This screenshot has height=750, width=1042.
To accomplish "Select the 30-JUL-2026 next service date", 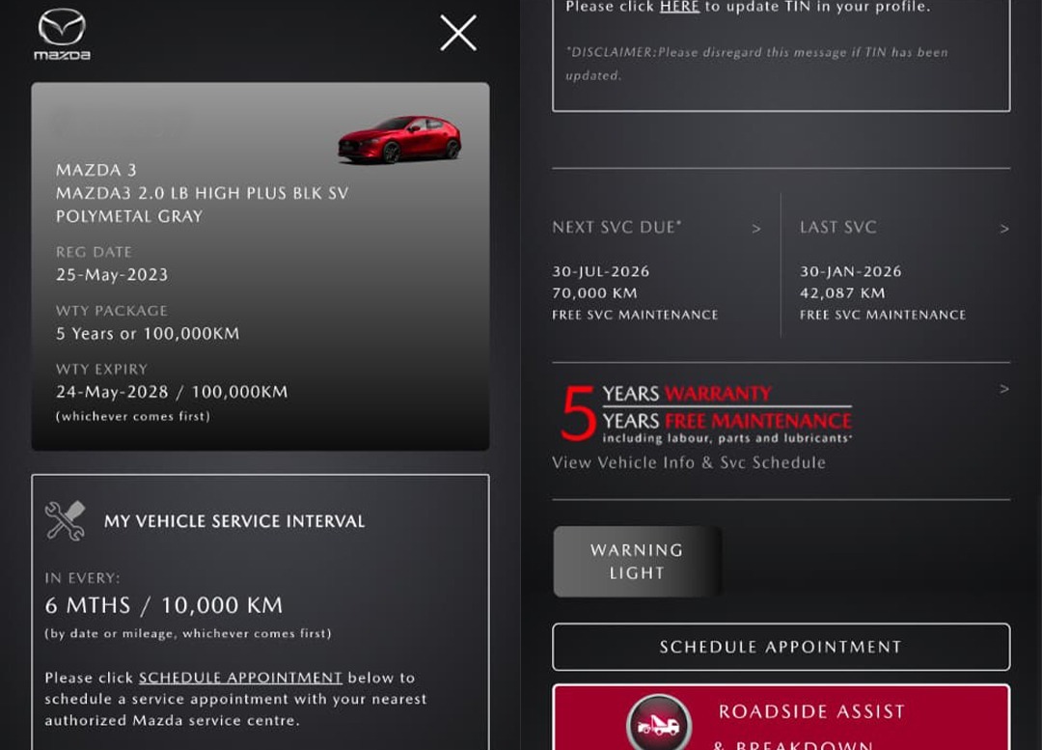I will [x=601, y=271].
